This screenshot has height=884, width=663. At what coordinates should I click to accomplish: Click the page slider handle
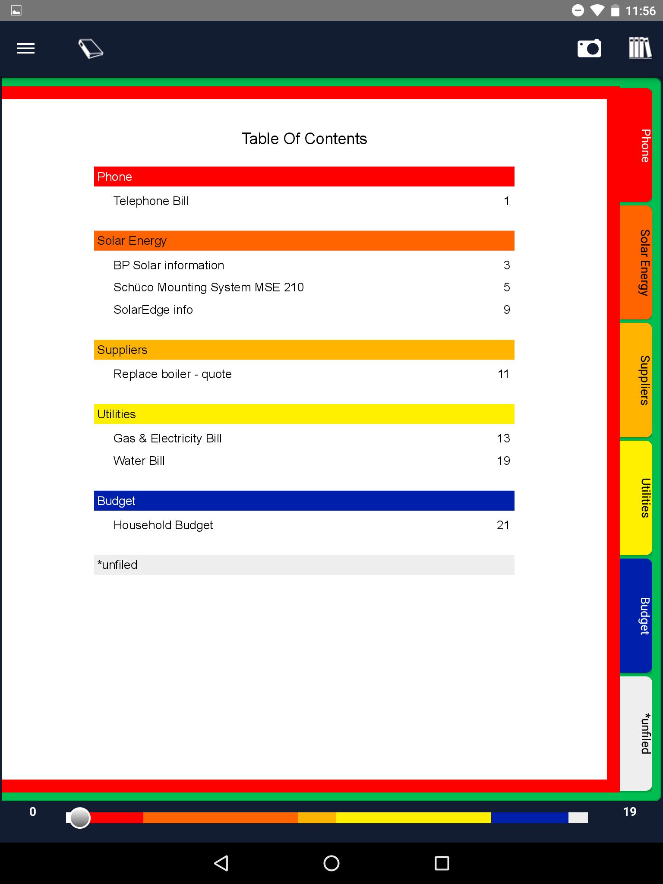point(80,818)
